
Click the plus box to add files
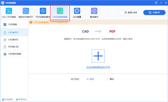point(98,56)
